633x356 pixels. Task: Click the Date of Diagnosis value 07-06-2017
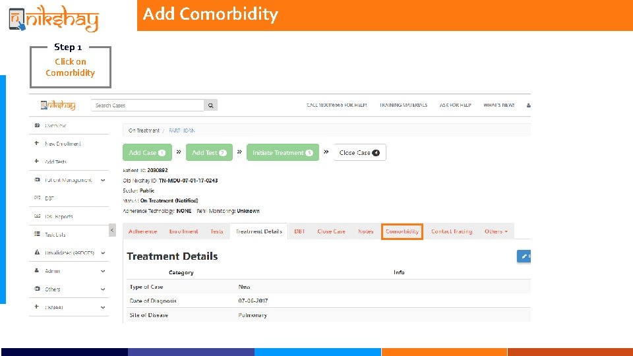[x=253, y=301]
